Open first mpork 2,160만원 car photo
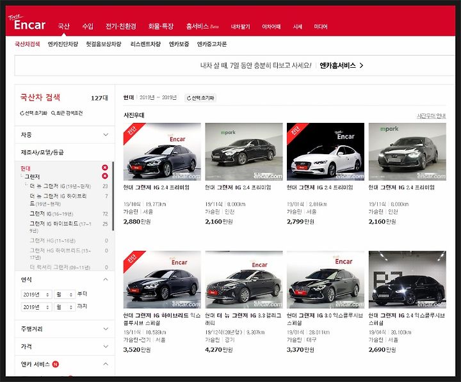This screenshot has width=461, height=382. (244, 152)
